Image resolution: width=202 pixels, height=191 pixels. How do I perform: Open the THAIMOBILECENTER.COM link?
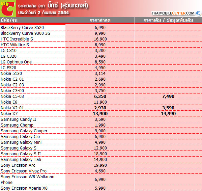(x=173, y=13)
